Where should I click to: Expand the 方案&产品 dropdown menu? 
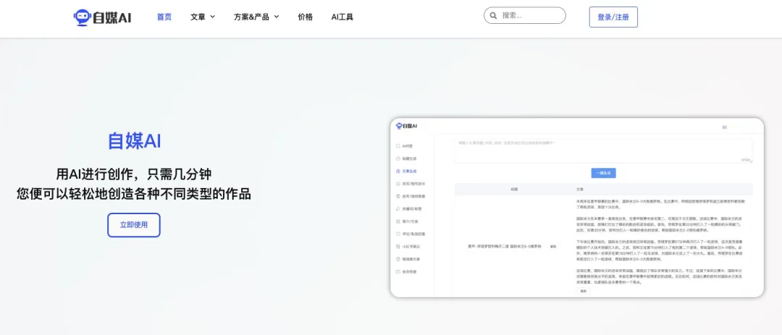[x=256, y=17]
